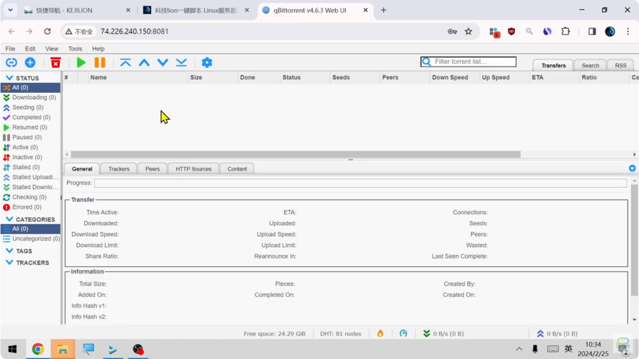Open the Options gear icon
639x359 pixels.
[x=207, y=62]
